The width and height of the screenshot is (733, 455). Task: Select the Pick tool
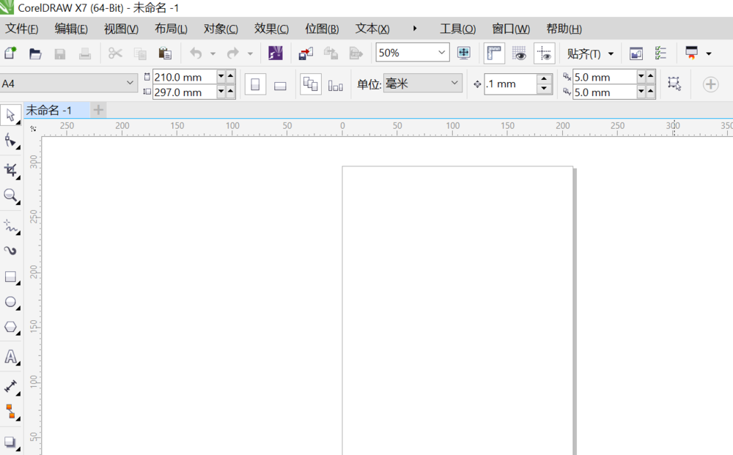pos(10,115)
